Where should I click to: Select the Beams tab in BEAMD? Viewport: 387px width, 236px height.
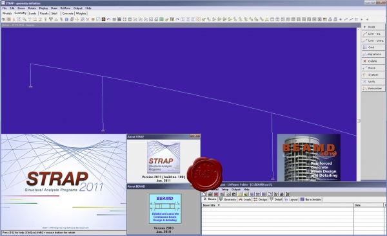(210, 199)
